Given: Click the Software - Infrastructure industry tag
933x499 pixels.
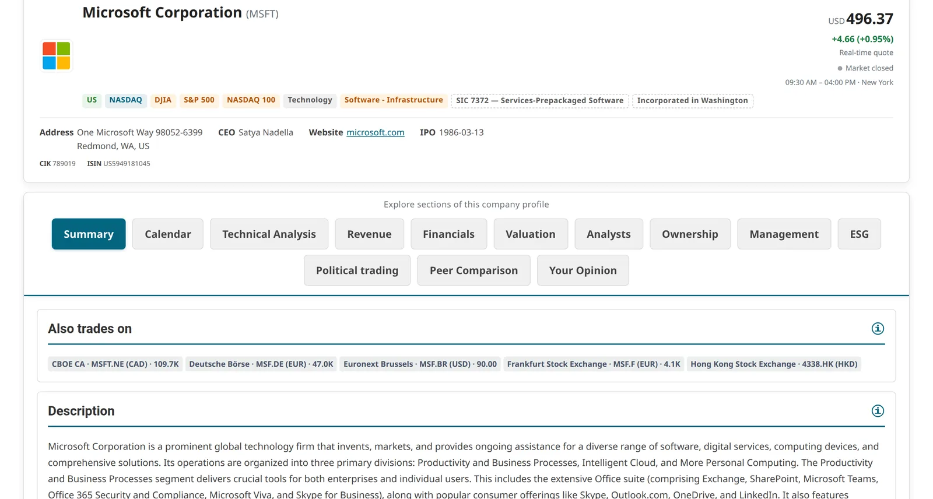Looking at the screenshot, I should tap(394, 100).
